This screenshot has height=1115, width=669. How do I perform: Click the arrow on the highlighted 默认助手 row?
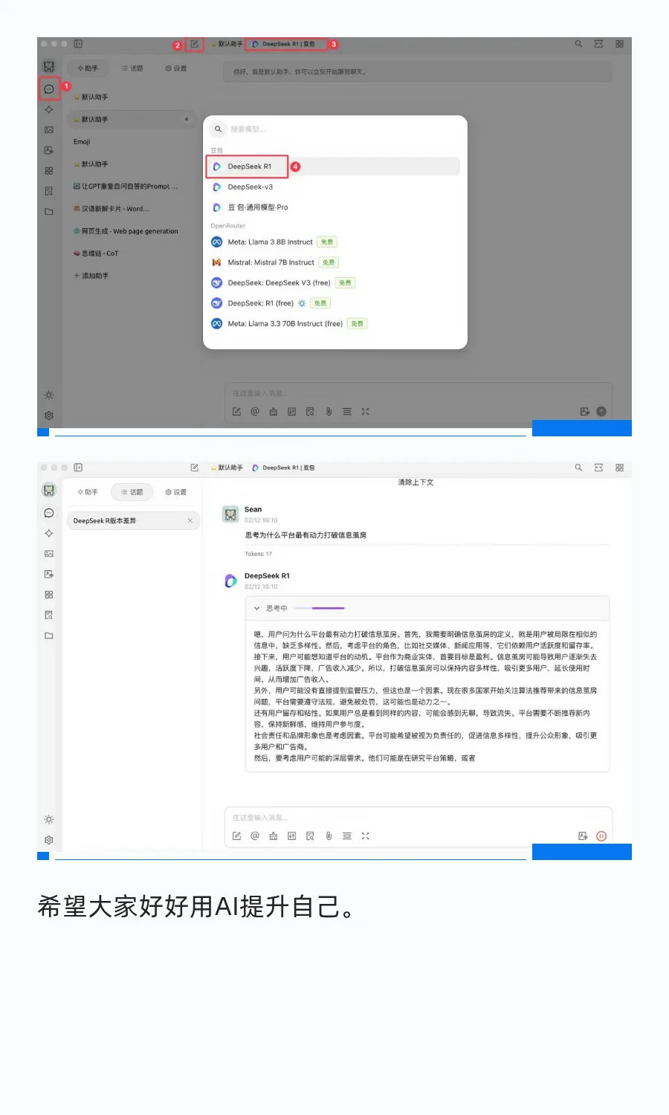[x=186, y=119]
